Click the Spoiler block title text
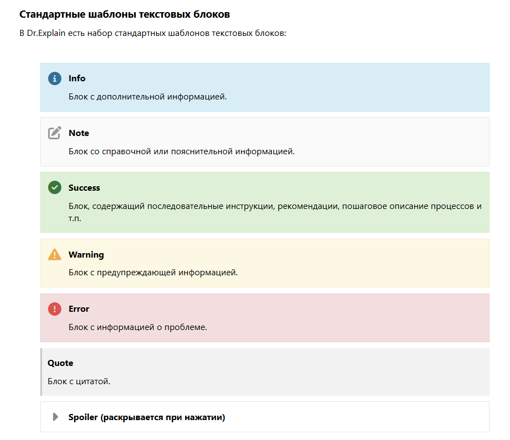Viewport: 510px width, 440px height. pyautogui.click(x=146, y=417)
